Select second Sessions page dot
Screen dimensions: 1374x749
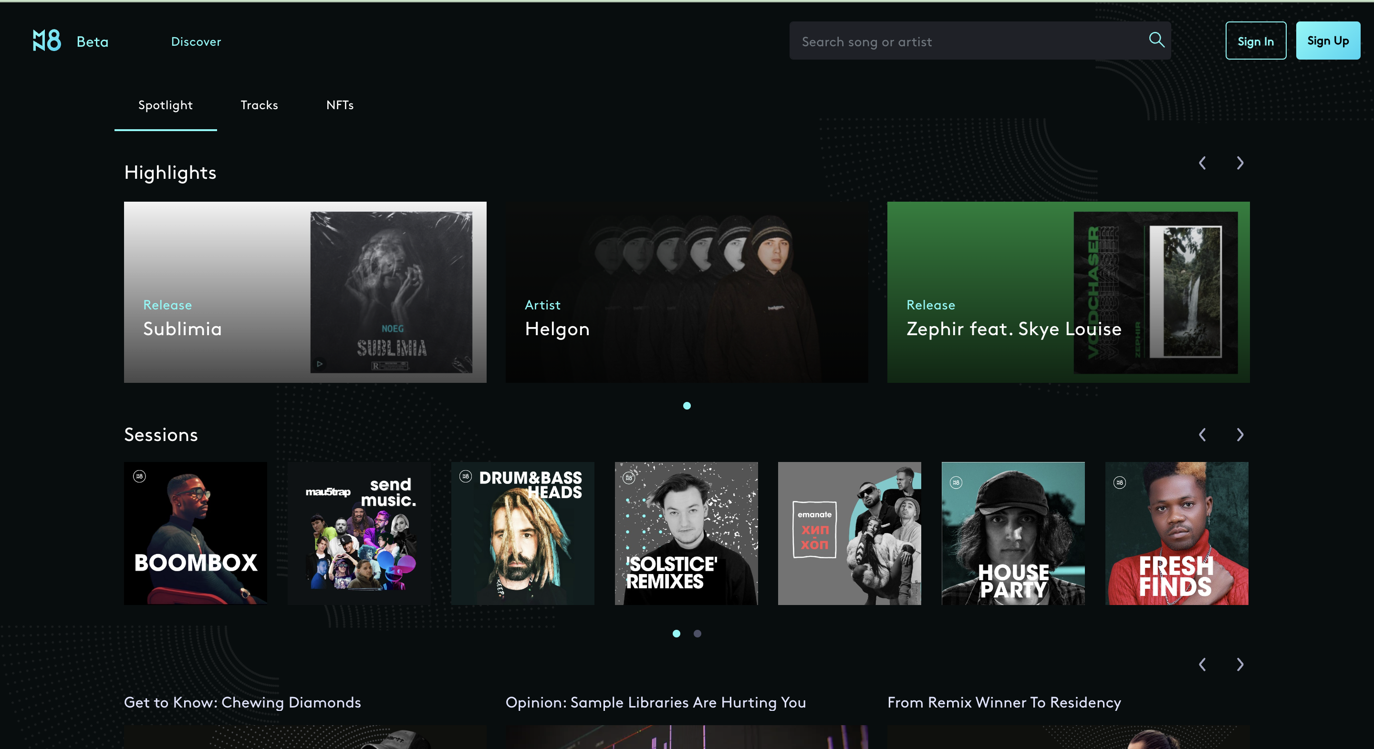coord(697,633)
